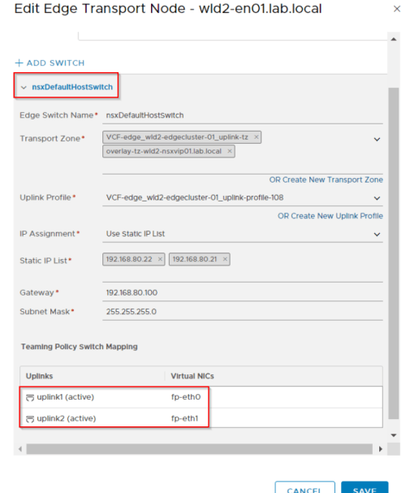Remove 192.168.80.21 from Static IP List
The image size is (410, 493).
point(225,259)
